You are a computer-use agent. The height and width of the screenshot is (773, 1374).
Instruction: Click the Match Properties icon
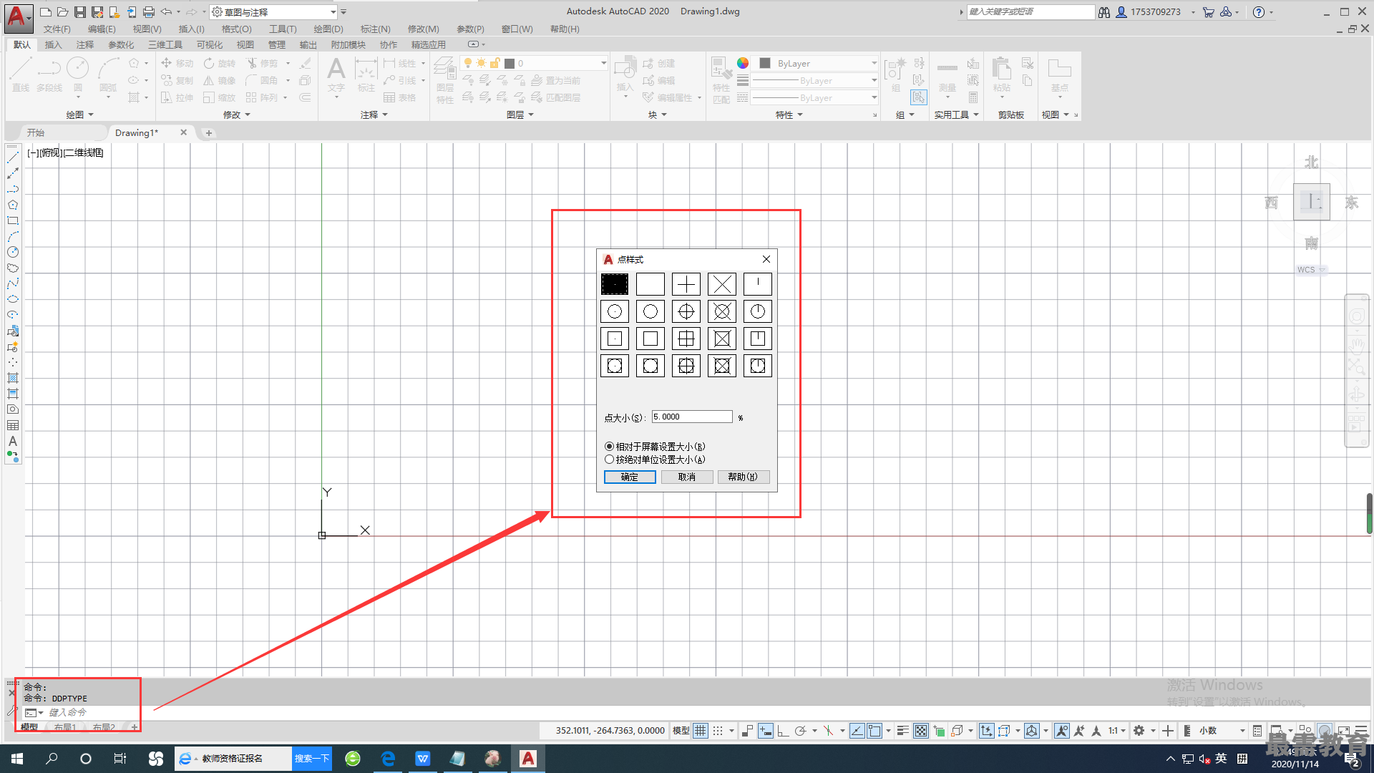(721, 79)
